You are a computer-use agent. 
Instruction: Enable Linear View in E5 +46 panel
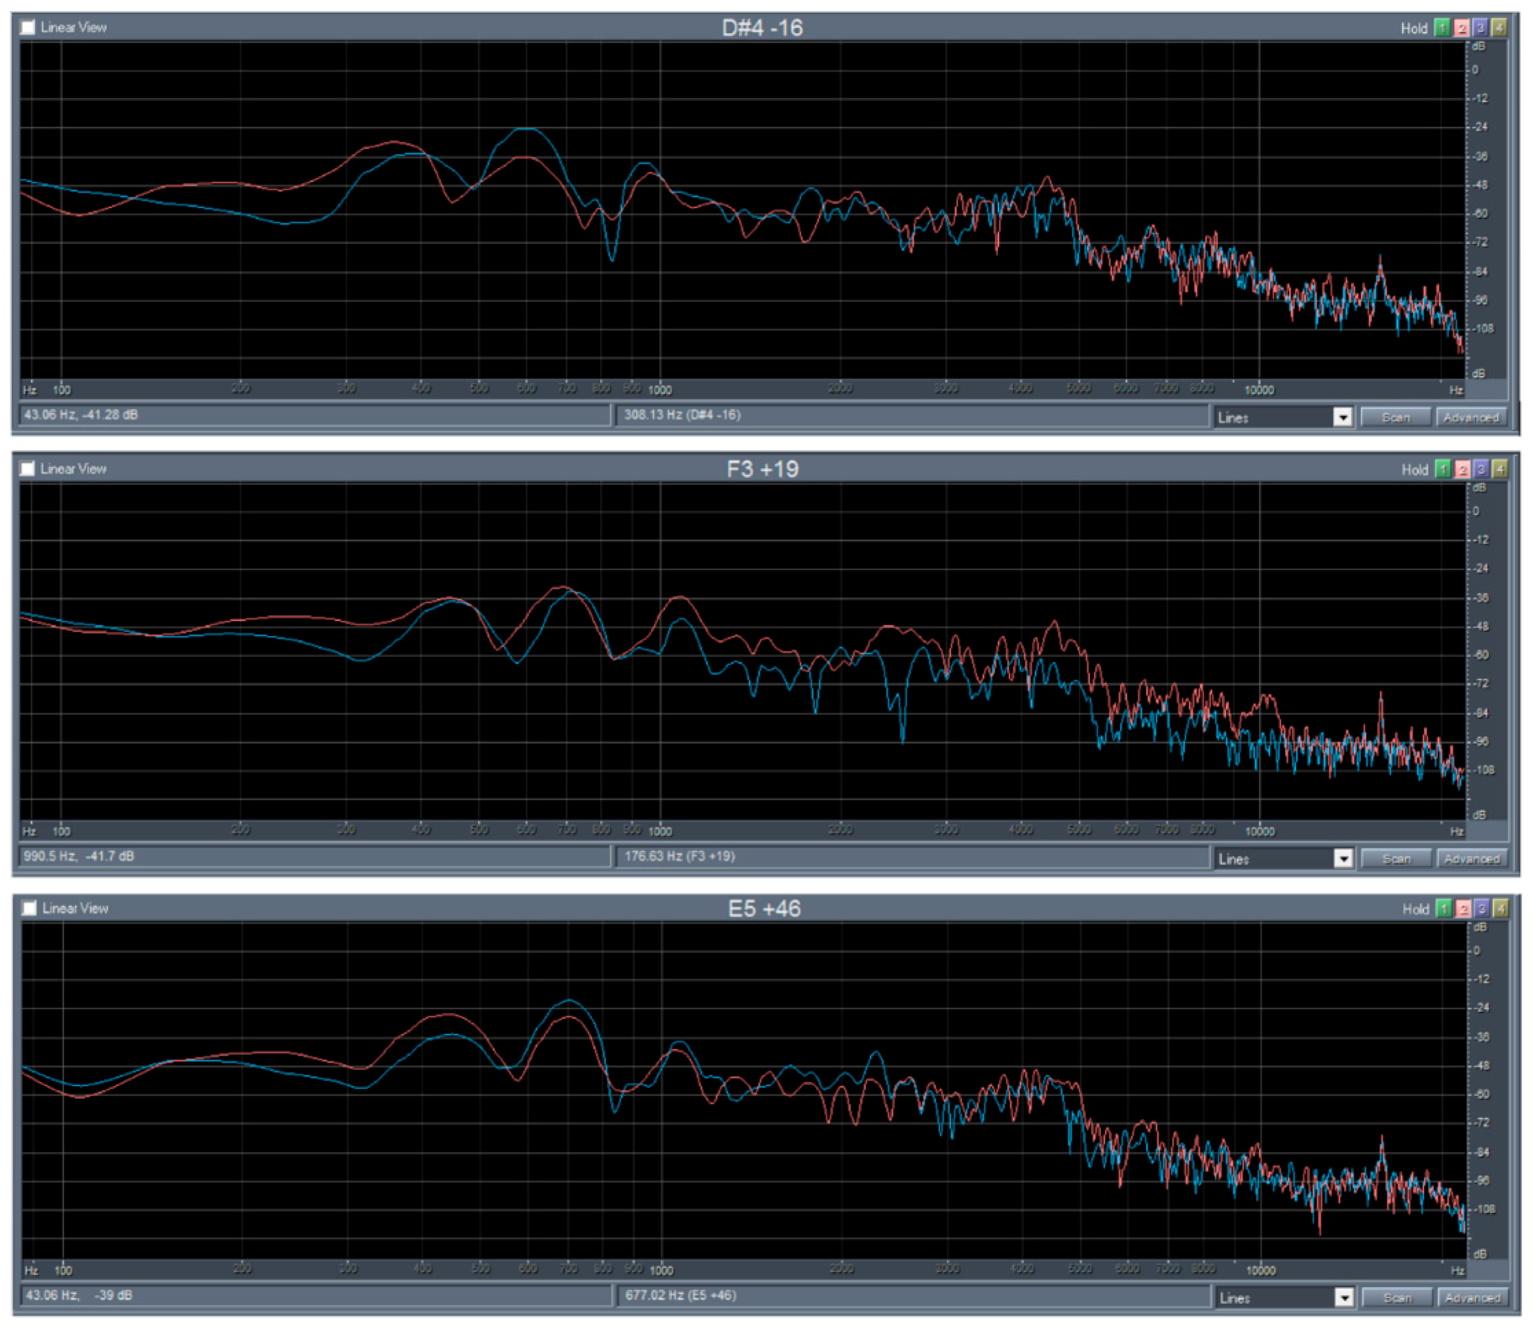tap(30, 908)
